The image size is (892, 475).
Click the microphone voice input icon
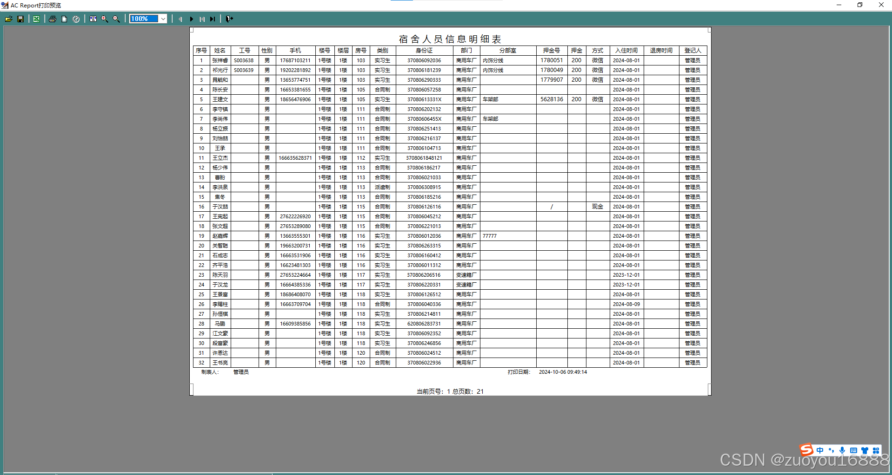[842, 450]
